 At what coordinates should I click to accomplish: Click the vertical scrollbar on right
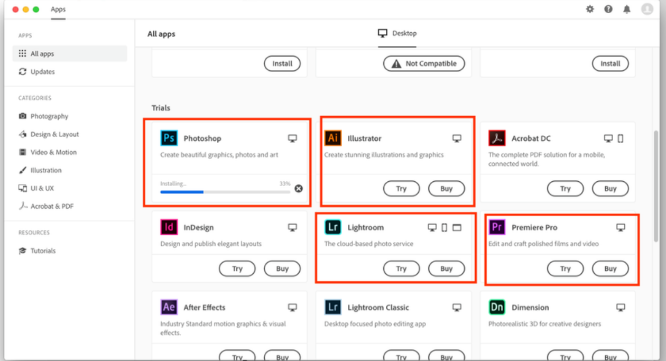(x=656, y=185)
